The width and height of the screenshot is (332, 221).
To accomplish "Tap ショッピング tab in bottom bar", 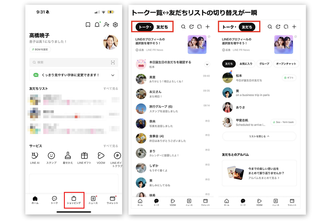I will click(74, 201).
